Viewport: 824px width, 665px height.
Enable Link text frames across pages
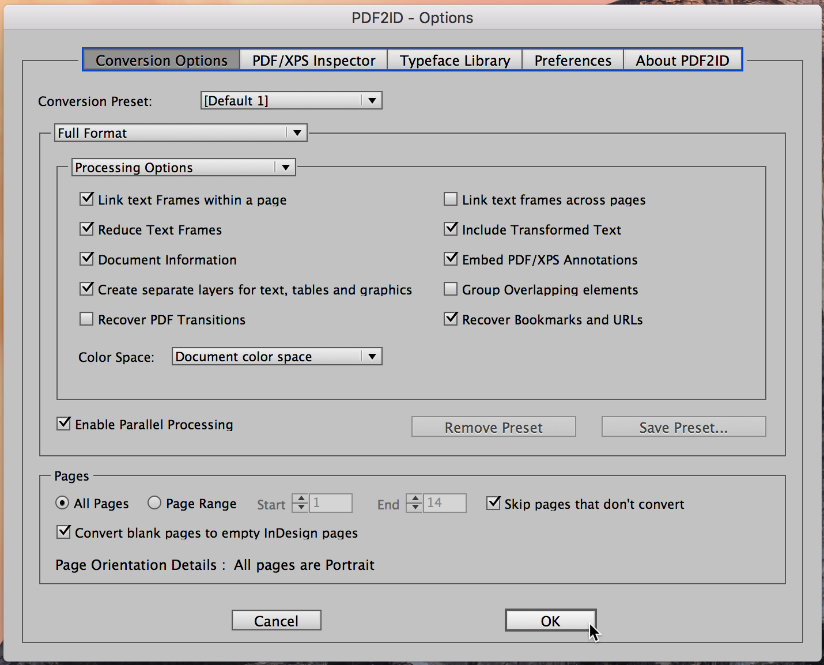click(x=451, y=199)
